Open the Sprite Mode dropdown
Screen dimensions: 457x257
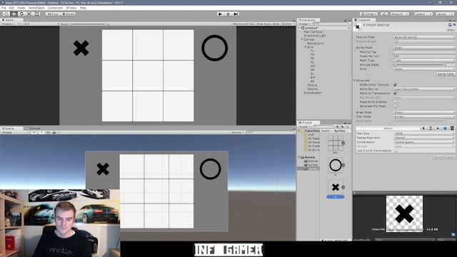(424, 48)
